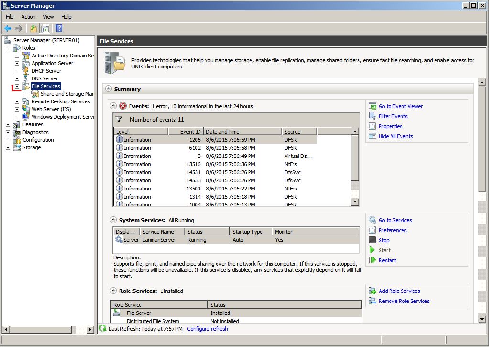Click the Remove Role Services icon
This screenshot has height=347, width=489.
[372, 301]
